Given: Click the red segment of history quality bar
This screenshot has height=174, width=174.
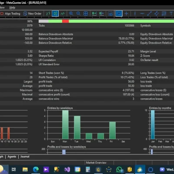Looking at the screenshot, I should (x=65, y=21).
